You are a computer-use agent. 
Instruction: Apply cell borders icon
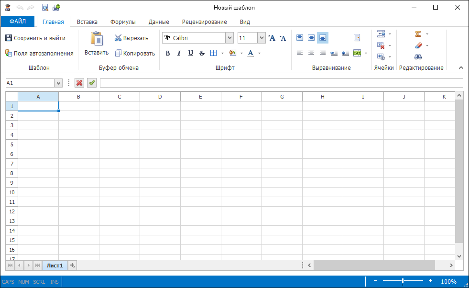[x=214, y=53]
